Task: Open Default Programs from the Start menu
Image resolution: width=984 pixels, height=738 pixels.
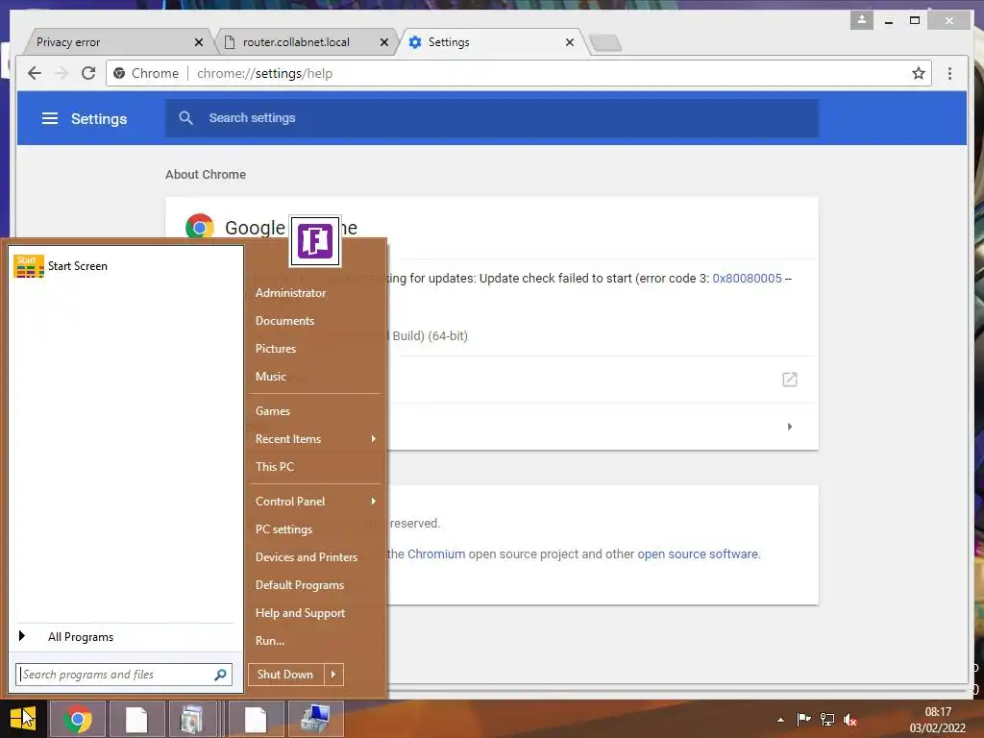Action: point(300,585)
